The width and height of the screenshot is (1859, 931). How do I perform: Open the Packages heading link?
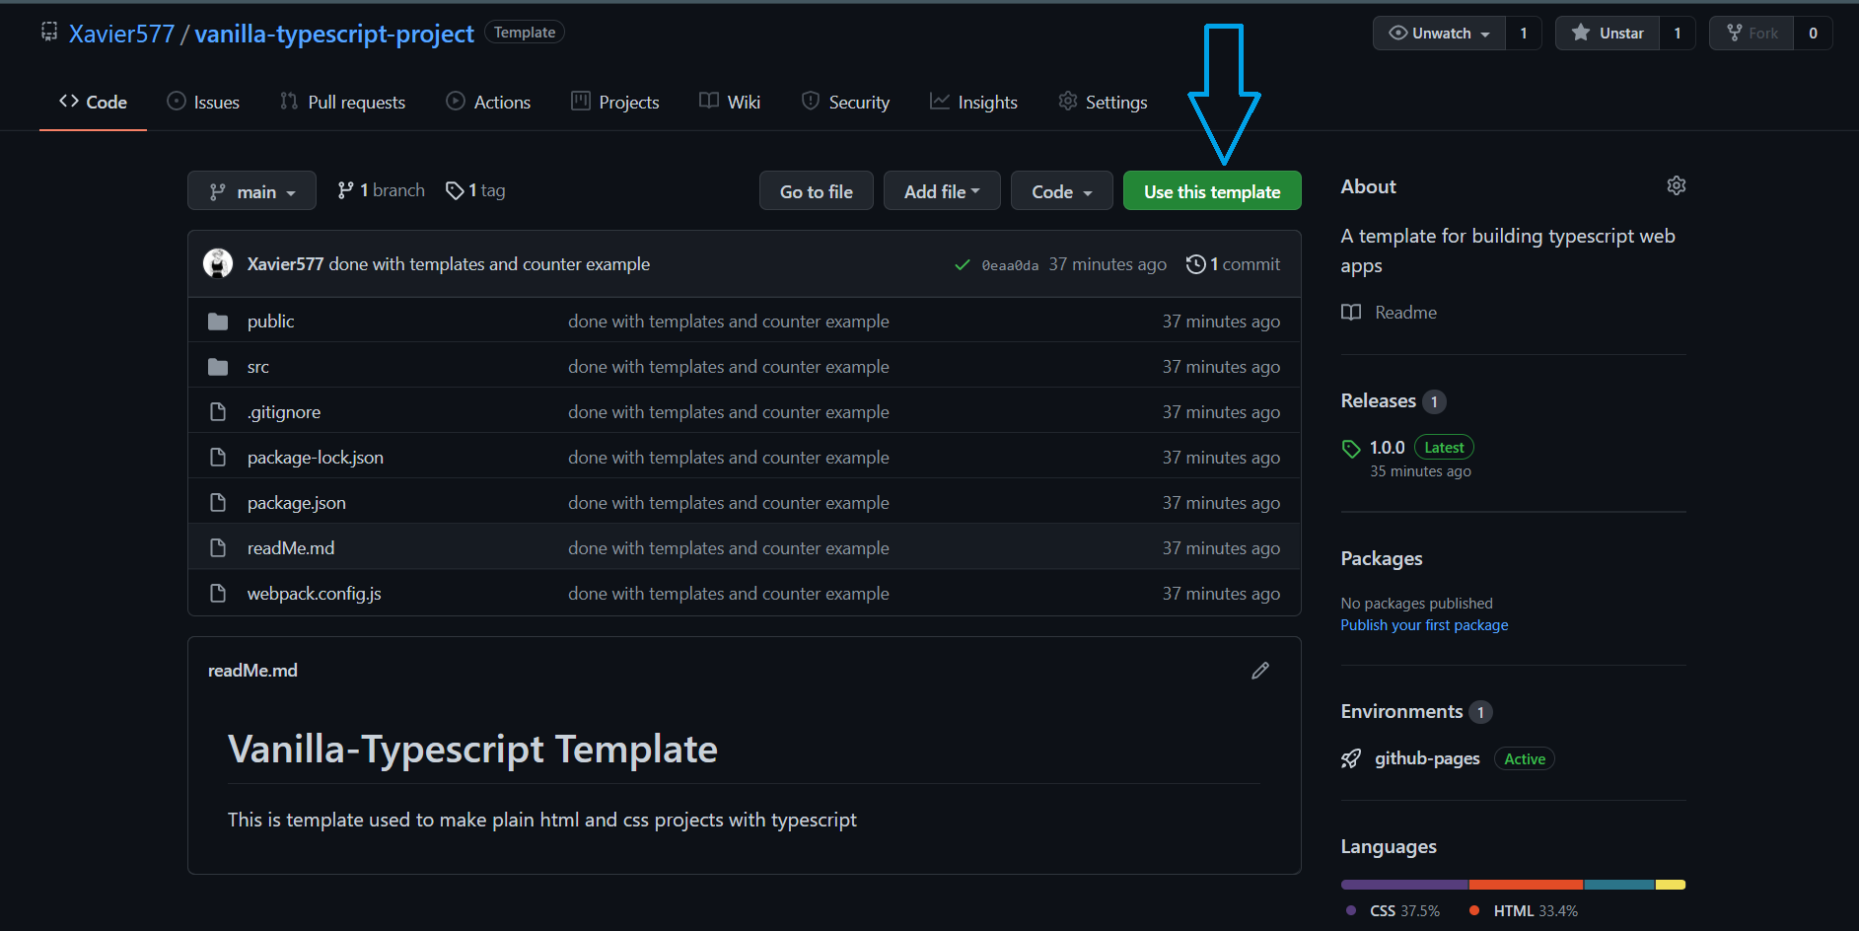(x=1382, y=558)
